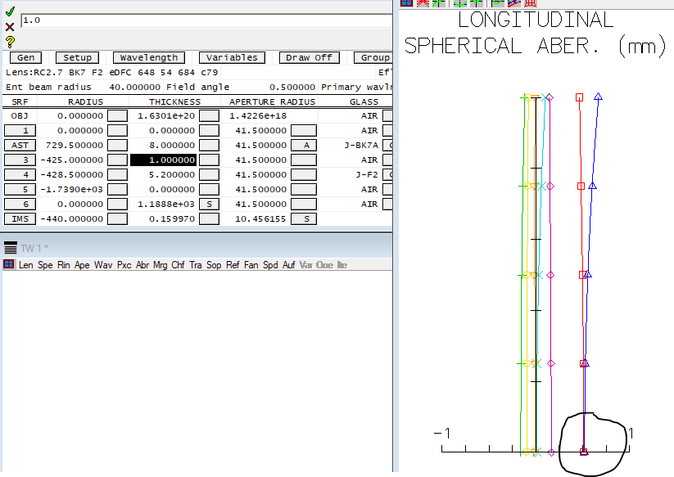Accept the entry with the green checkmark
This screenshot has height=477, width=674.
coord(10,11)
